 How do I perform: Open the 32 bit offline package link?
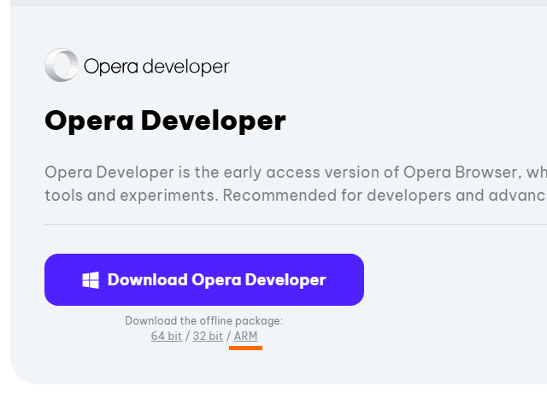point(208,336)
